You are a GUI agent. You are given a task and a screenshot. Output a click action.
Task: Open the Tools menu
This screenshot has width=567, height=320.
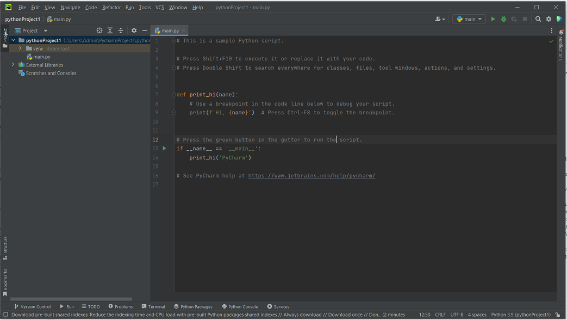(145, 8)
